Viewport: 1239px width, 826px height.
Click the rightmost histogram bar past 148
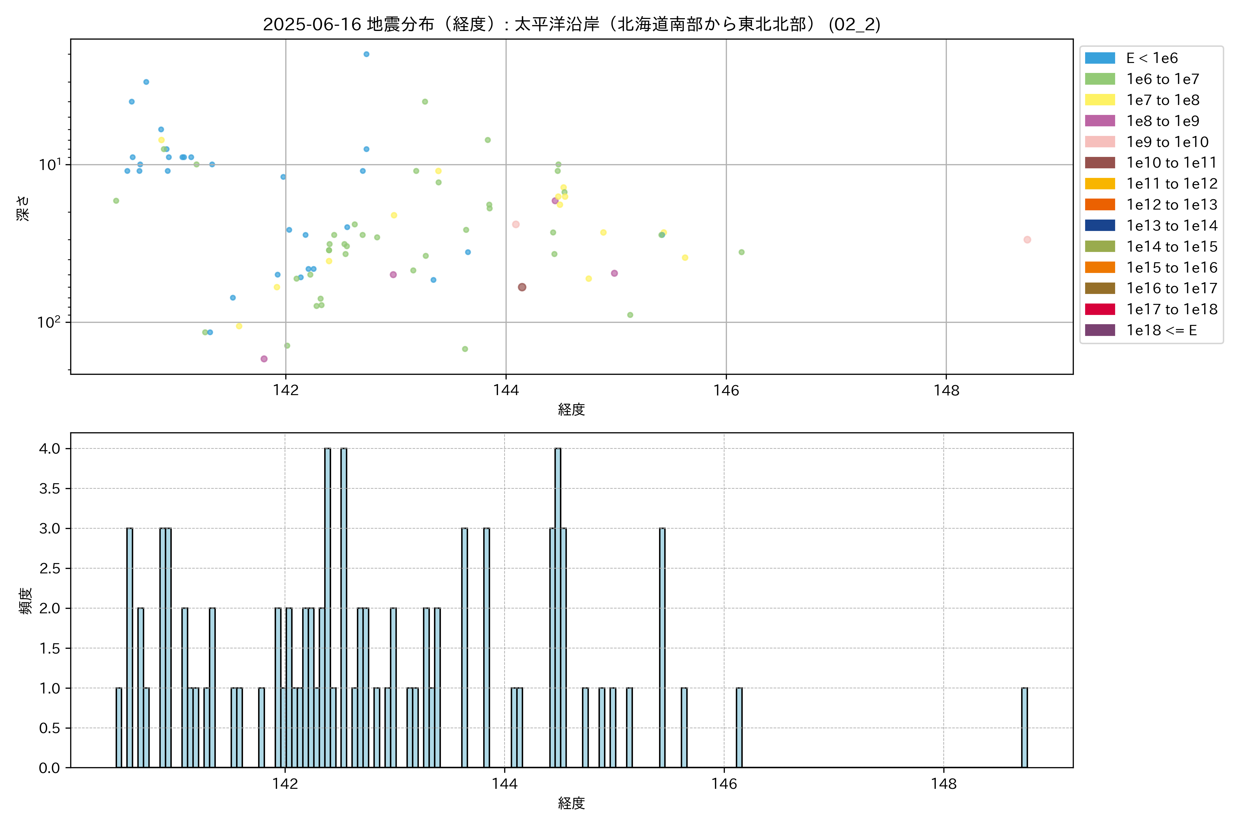[1025, 728]
